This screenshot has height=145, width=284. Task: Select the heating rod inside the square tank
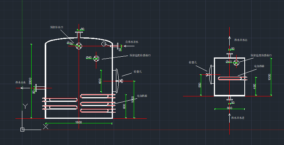click(233, 79)
